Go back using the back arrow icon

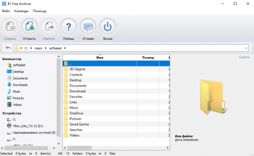click(x=8, y=48)
